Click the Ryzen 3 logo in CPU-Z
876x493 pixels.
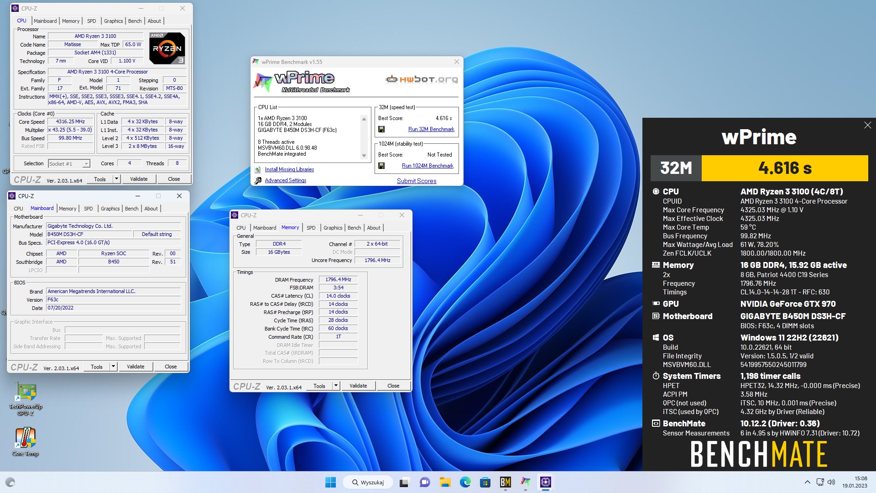coord(167,48)
